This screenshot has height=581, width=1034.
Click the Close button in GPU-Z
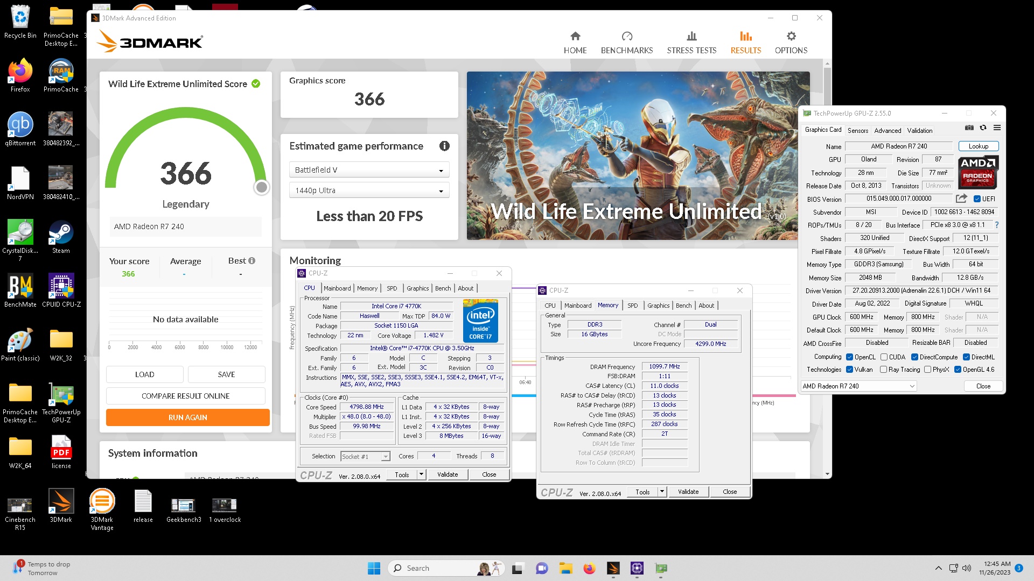pyautogui.click(x=983, y=386)
